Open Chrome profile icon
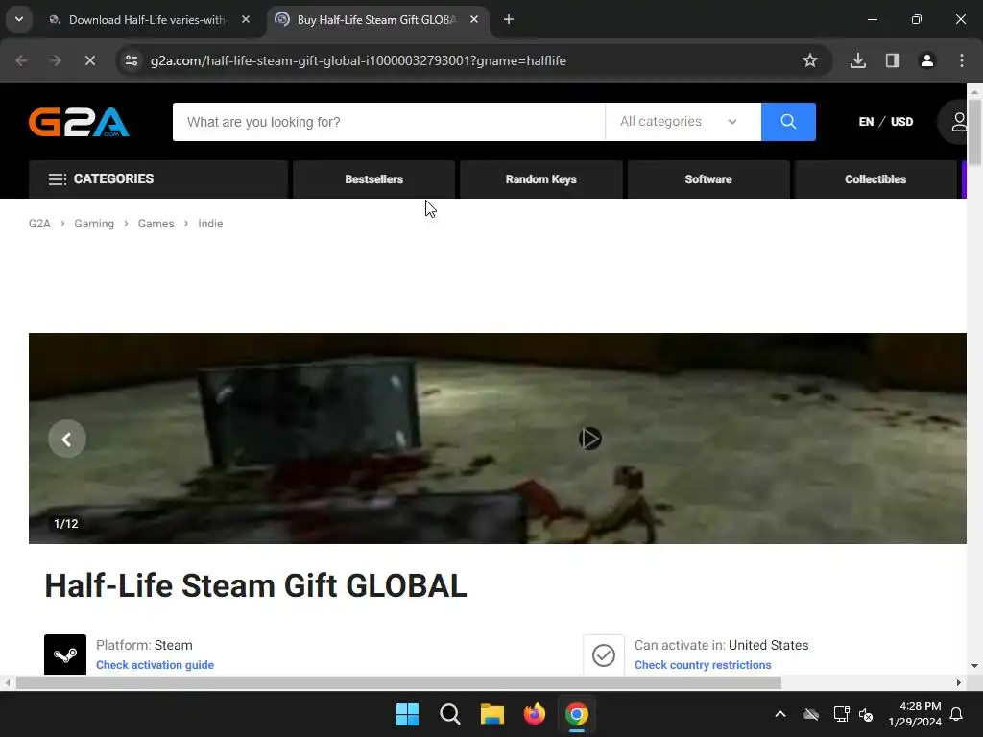Screen dimensions: 983x737 click(926, 60)
